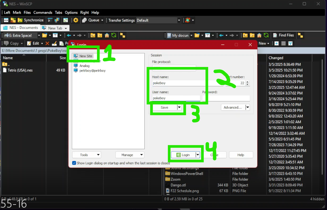Click the red X delete icon
The height and width of the screenshot is (210, 327).
tap(47, 43)
